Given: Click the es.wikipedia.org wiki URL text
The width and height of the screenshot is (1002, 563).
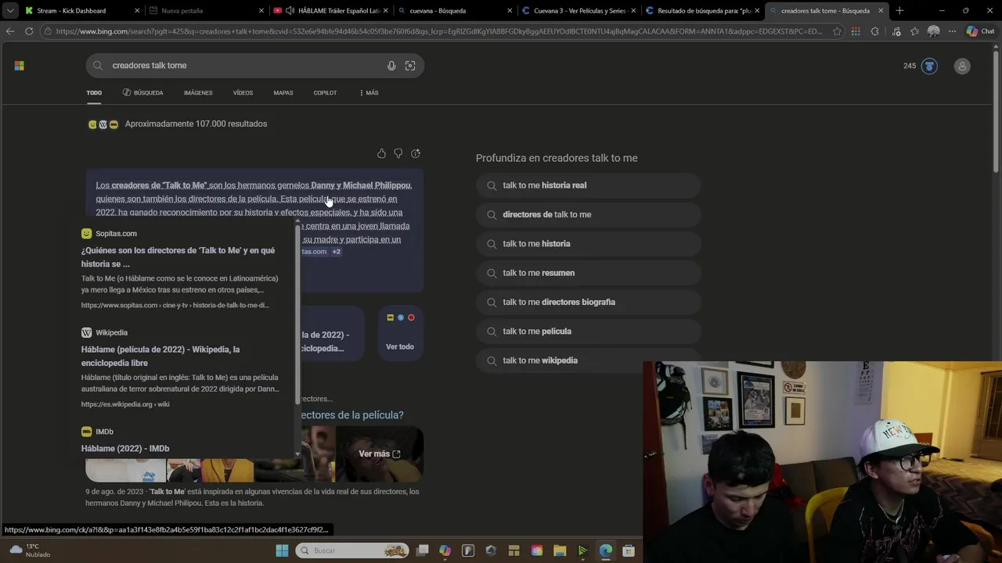Looking at the screenshot, I should (x=125, y=404).
